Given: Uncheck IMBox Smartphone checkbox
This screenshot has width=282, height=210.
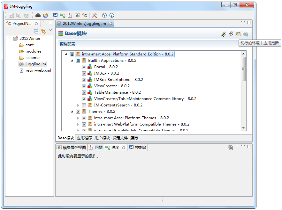Looking at the screenshot, I should 84,80.
